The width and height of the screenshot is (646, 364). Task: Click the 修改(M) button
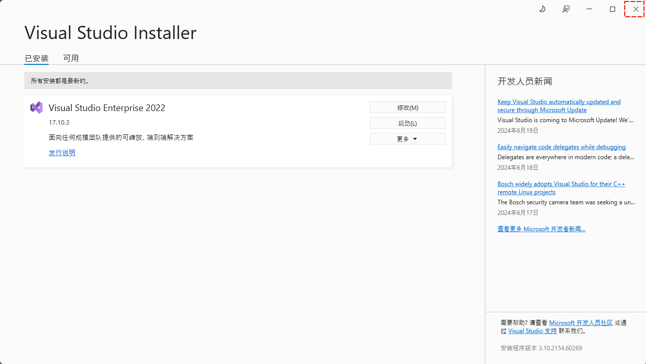(x=407, y=107)
